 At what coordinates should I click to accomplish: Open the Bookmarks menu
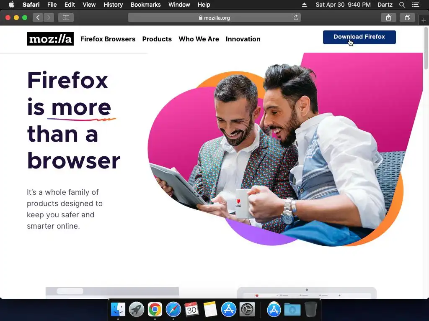point(145,5)
